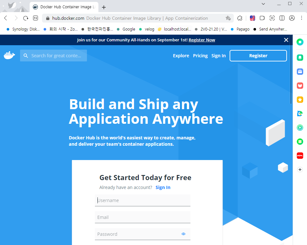Toggle password visibility eye icon
Screen dimensions: 307x245
pyautogui.click(x=183, y=234)
